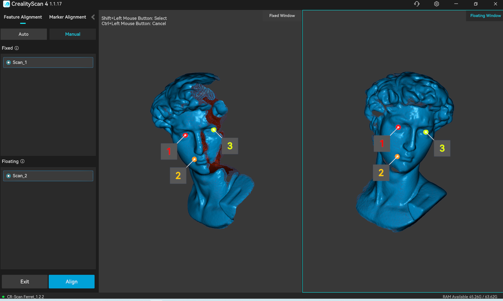Click yellow marker point 3 in Floating Window
This screenshot has width=503, height=301.
click(426, 132)
